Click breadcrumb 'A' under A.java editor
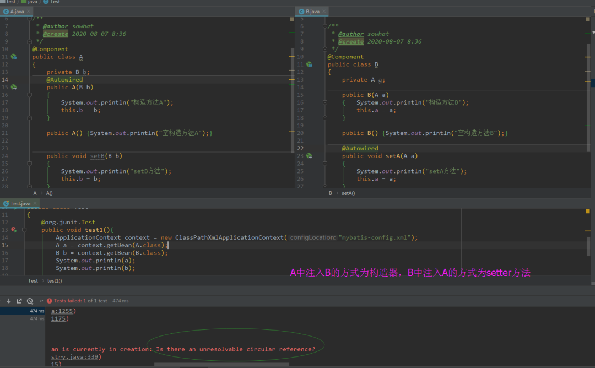This screenshot has height=368, width=595. 35,193
